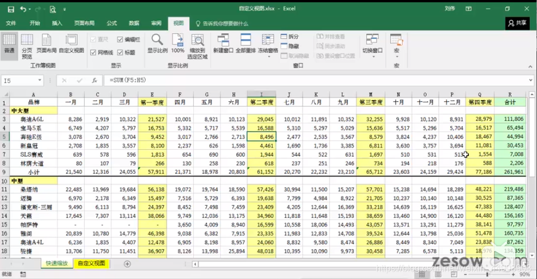The height and width of the screenshot is (279, 537).
Task: Click the Undo arrow icon
Action: 23,9
